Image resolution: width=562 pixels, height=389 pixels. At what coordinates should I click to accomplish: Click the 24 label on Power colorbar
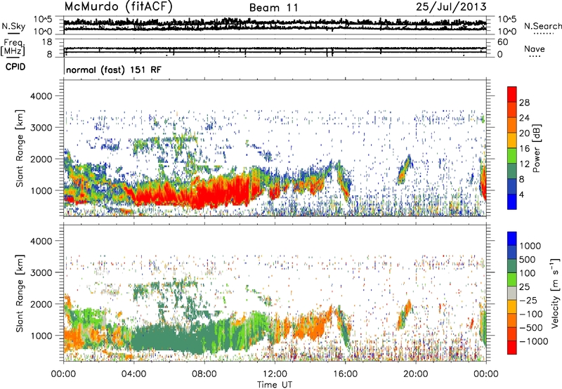pyautogui.click(x=524, y=118)
